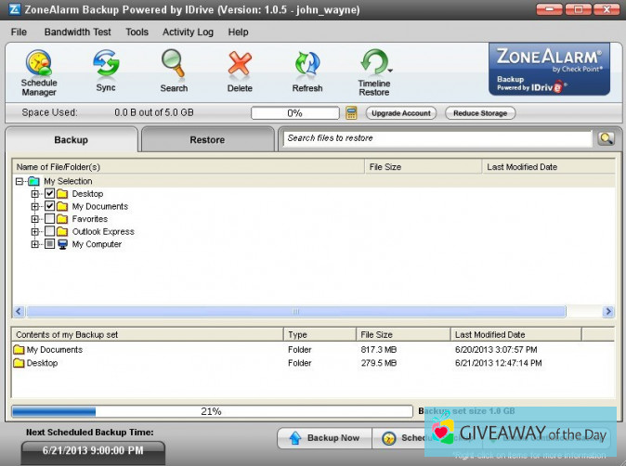Click the calculator icon near usage bar
Viewport: 626px width, 466px height.
click(x=351, y=113)
